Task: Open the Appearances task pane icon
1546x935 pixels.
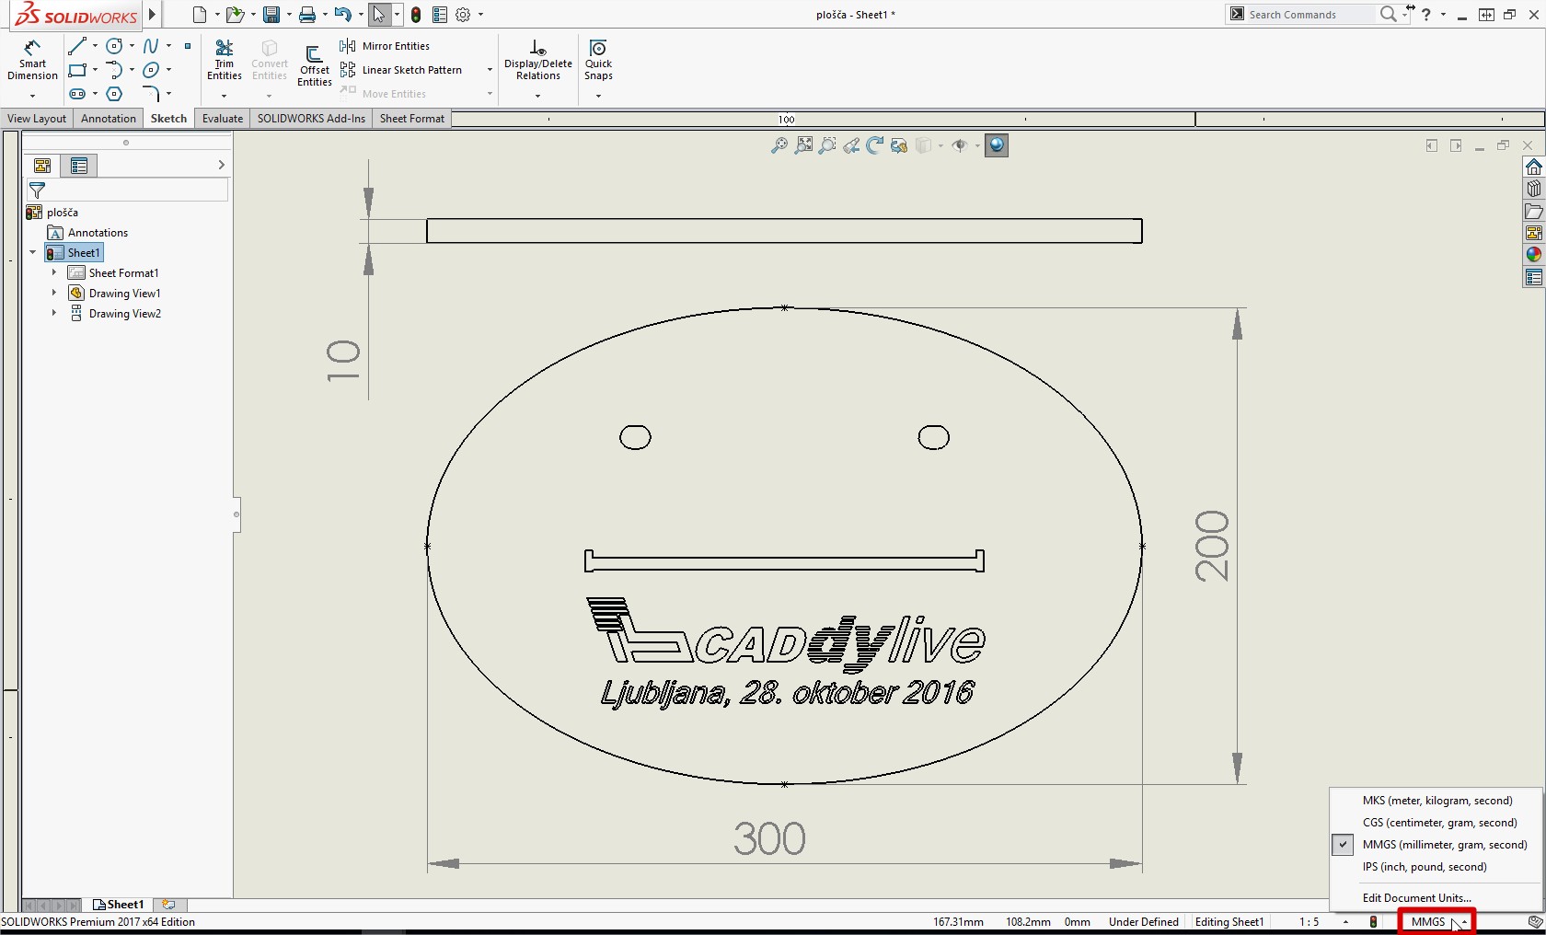Action: coord(1533,255)
